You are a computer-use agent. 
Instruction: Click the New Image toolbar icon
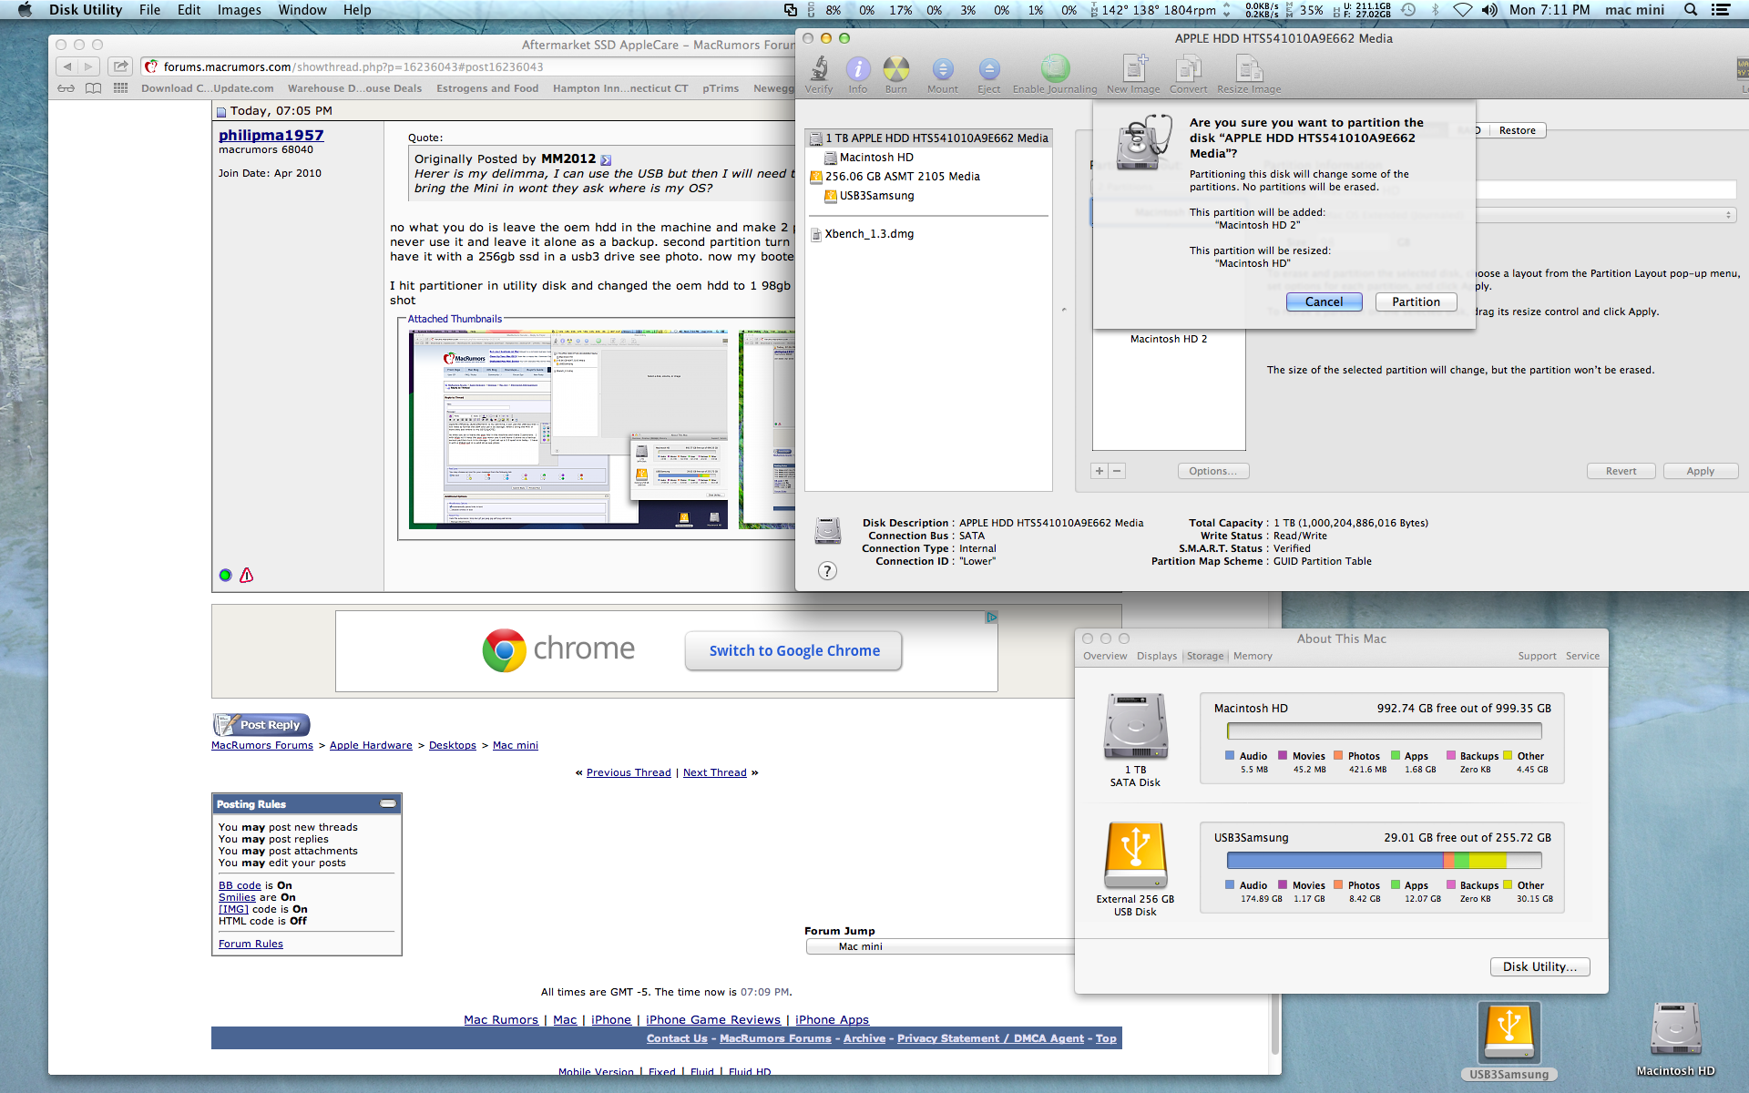[x=1133, y=74]
